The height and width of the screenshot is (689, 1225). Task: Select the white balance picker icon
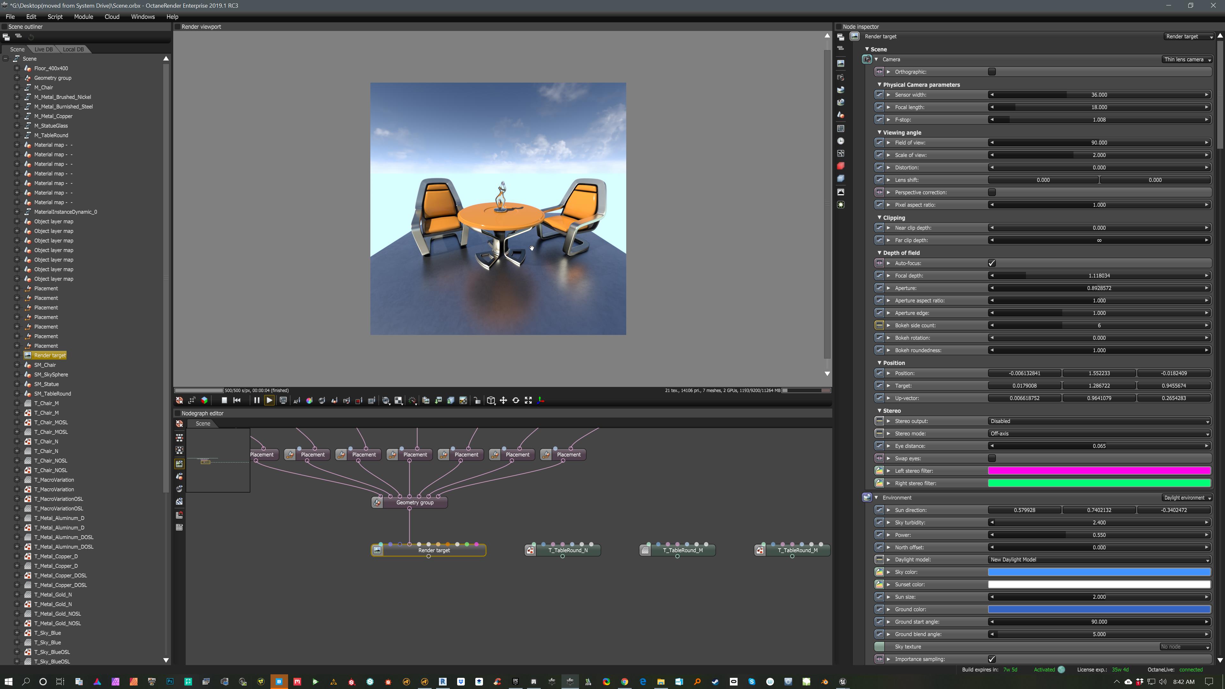(x=309, y=400)
